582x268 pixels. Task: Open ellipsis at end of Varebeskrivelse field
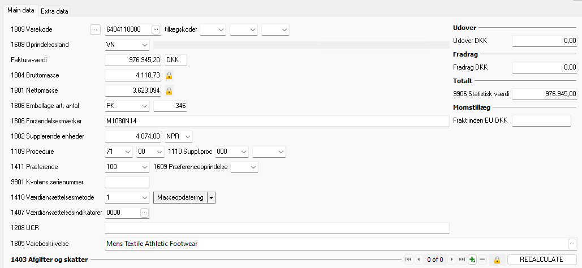pos(571,244)
